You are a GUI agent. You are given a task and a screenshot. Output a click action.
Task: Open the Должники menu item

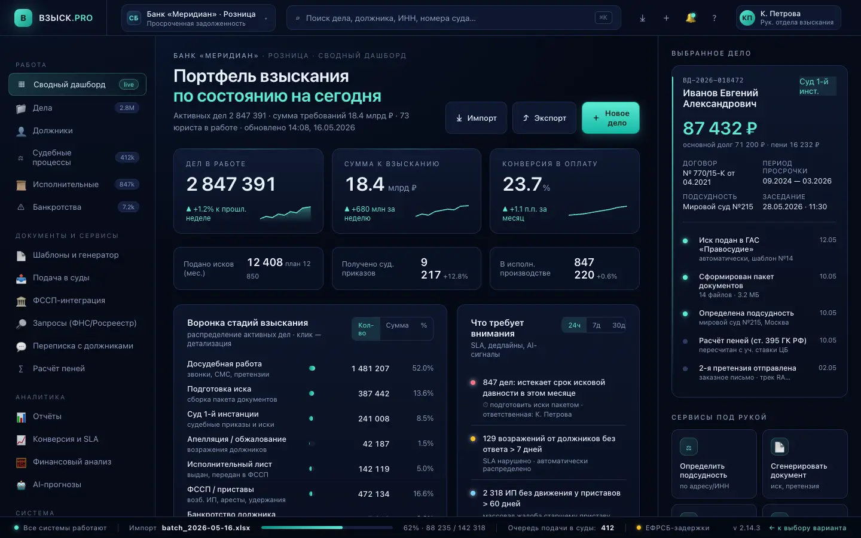point(77,131)
